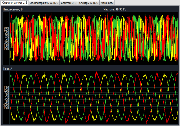Click inside the voltage oscillogram plot
The width and height of the screenshot is (180, 126).
tap(94, 38)
